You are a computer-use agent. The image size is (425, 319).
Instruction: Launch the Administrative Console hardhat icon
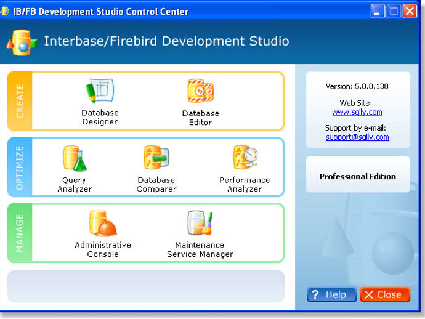tap(103, 224)
